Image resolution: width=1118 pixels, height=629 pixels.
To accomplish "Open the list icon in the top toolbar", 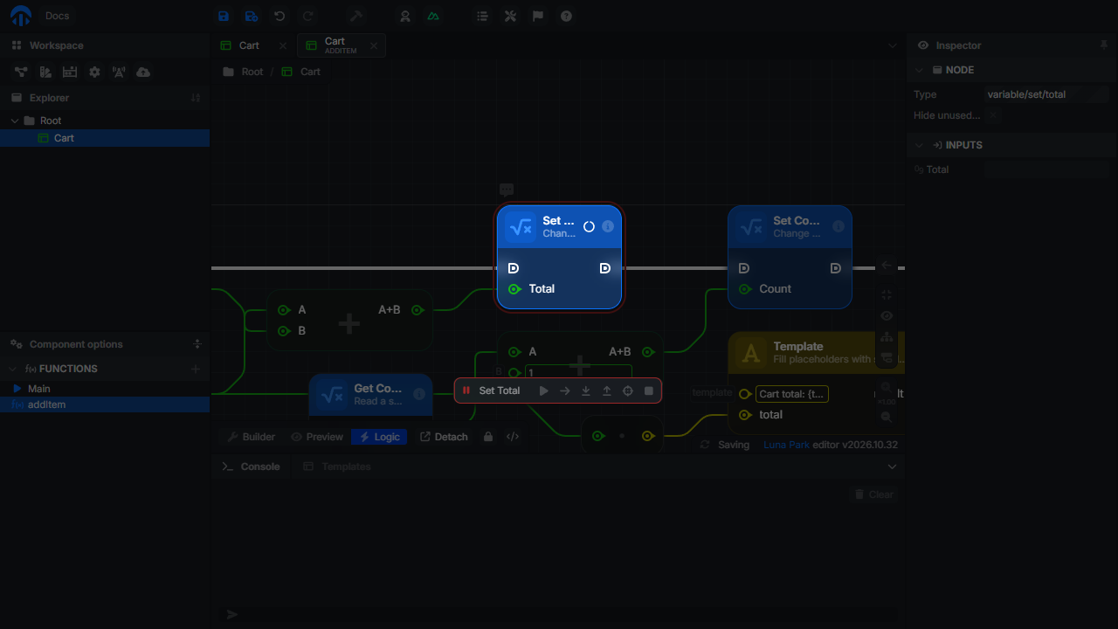I will point(482,16).
